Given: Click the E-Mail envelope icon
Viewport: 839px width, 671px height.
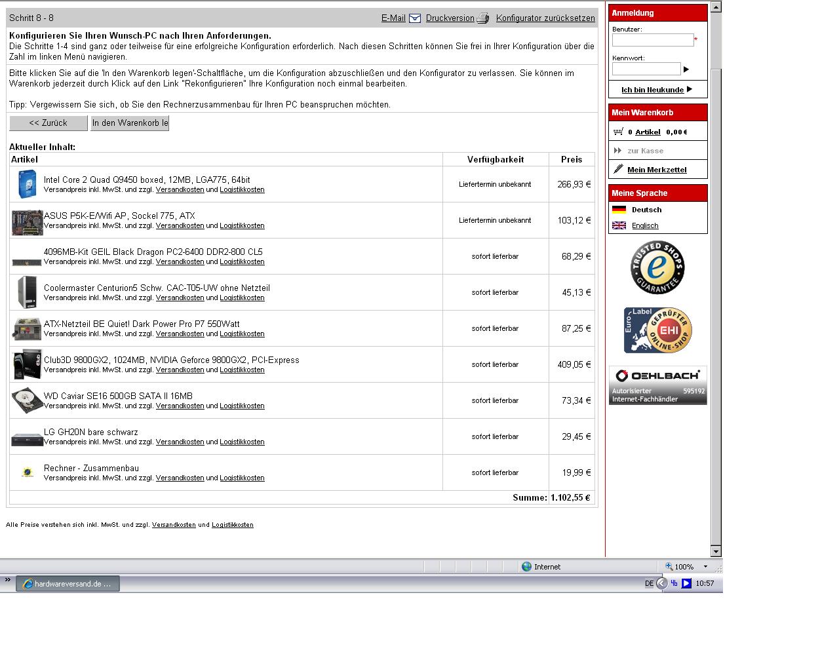Looking at the screenshot, I should 415,18.
